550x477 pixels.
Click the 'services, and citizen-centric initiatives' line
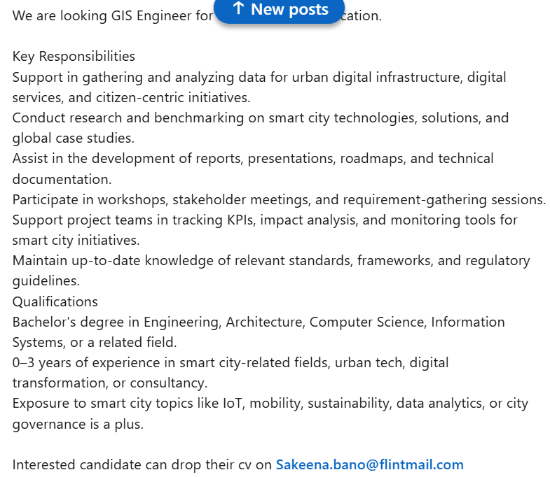pyautogui.click(x=132, y=97)
